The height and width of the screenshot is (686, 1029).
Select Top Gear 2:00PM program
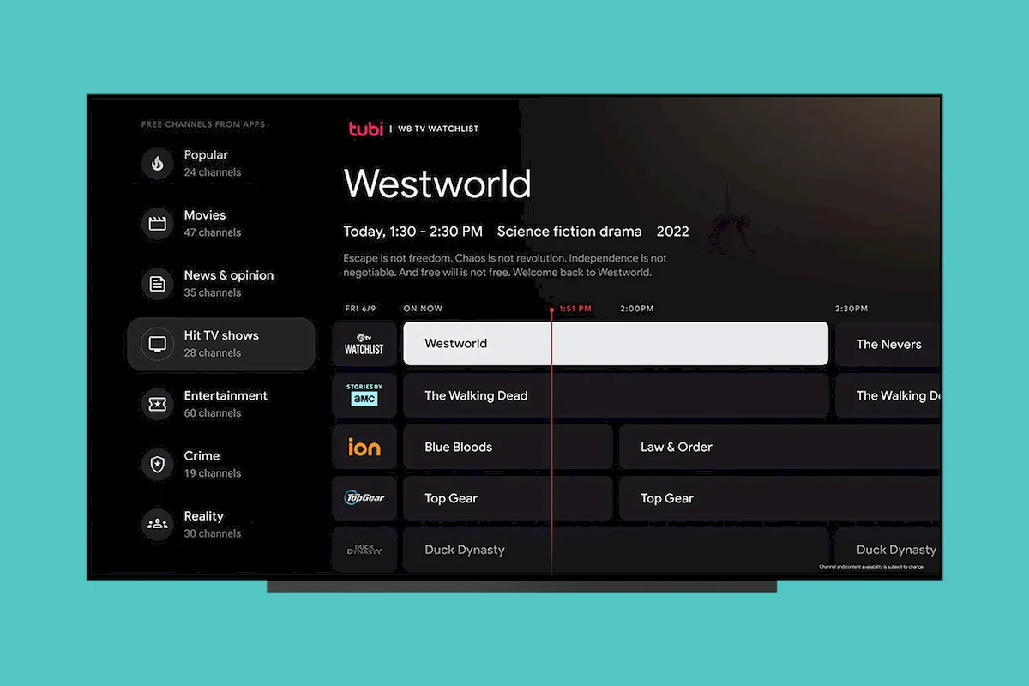[x=780, y=498]
